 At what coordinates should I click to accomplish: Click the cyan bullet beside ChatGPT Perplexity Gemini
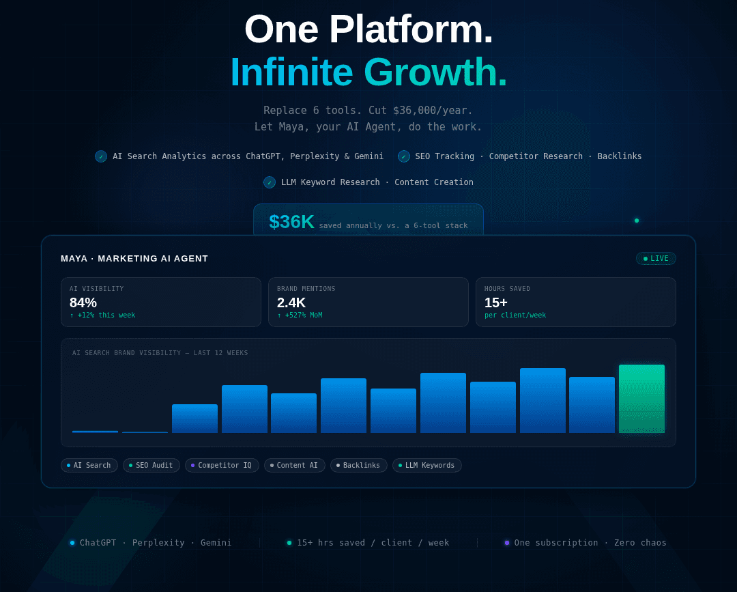click(72, 542)
